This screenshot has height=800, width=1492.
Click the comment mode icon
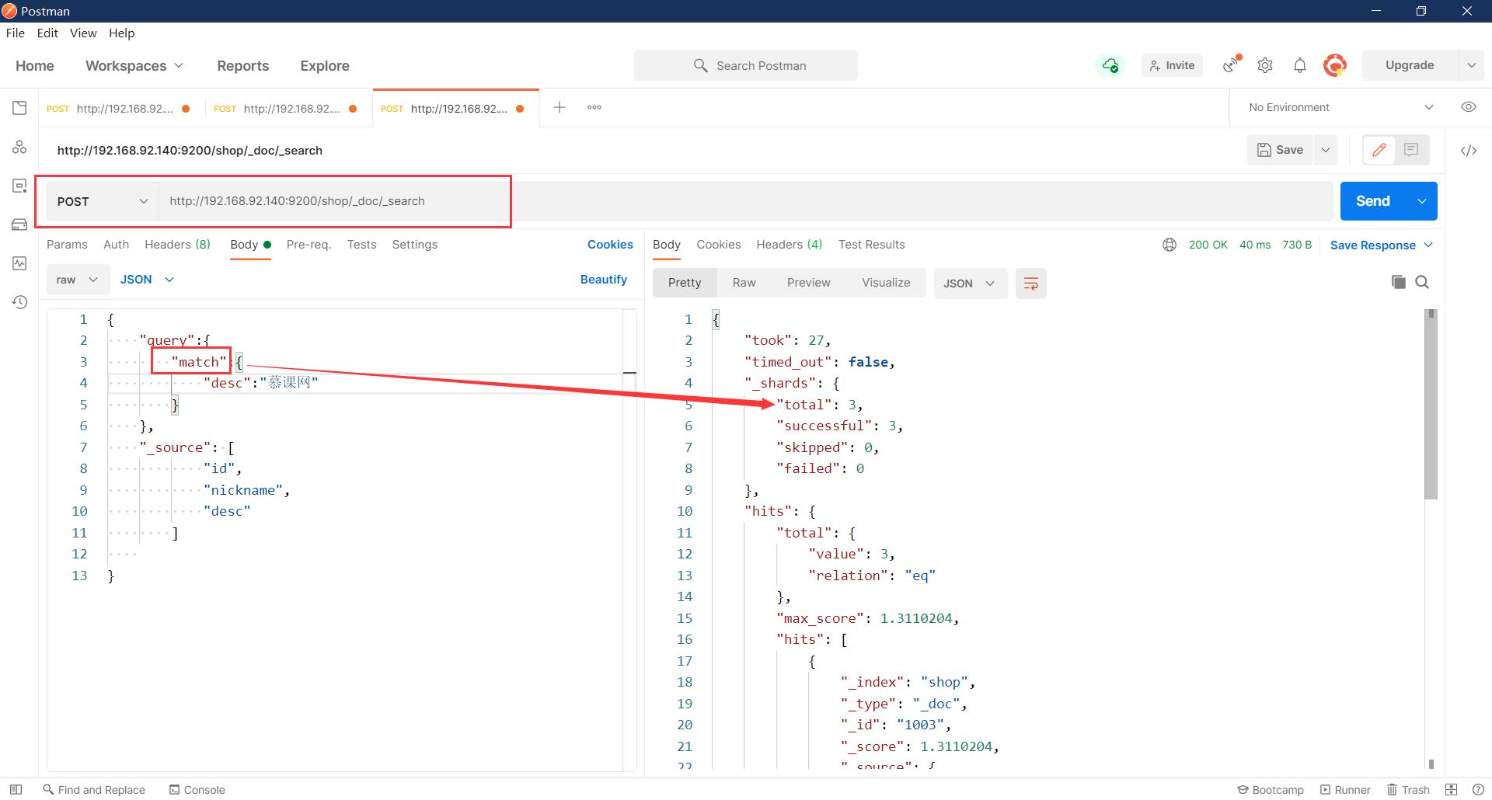click(x=1411, y=150)
